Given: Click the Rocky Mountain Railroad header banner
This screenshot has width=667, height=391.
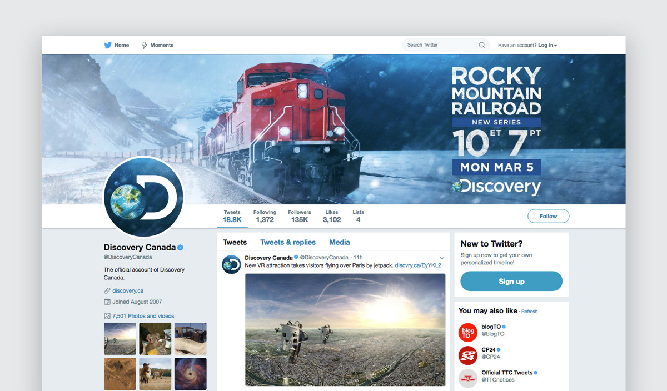Looking at the screenshot, I should coord(333,129).
